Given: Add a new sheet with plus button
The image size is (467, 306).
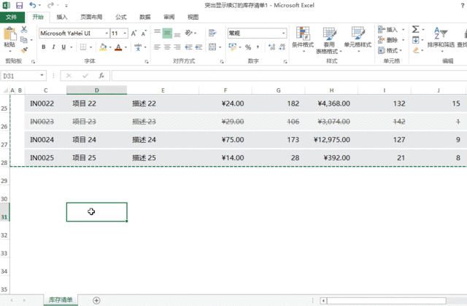Looking at the screenshot, I should tap(96, 300).
